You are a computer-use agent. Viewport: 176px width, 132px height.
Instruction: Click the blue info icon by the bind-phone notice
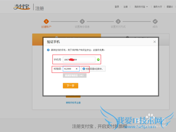click(x=48, y=50)
